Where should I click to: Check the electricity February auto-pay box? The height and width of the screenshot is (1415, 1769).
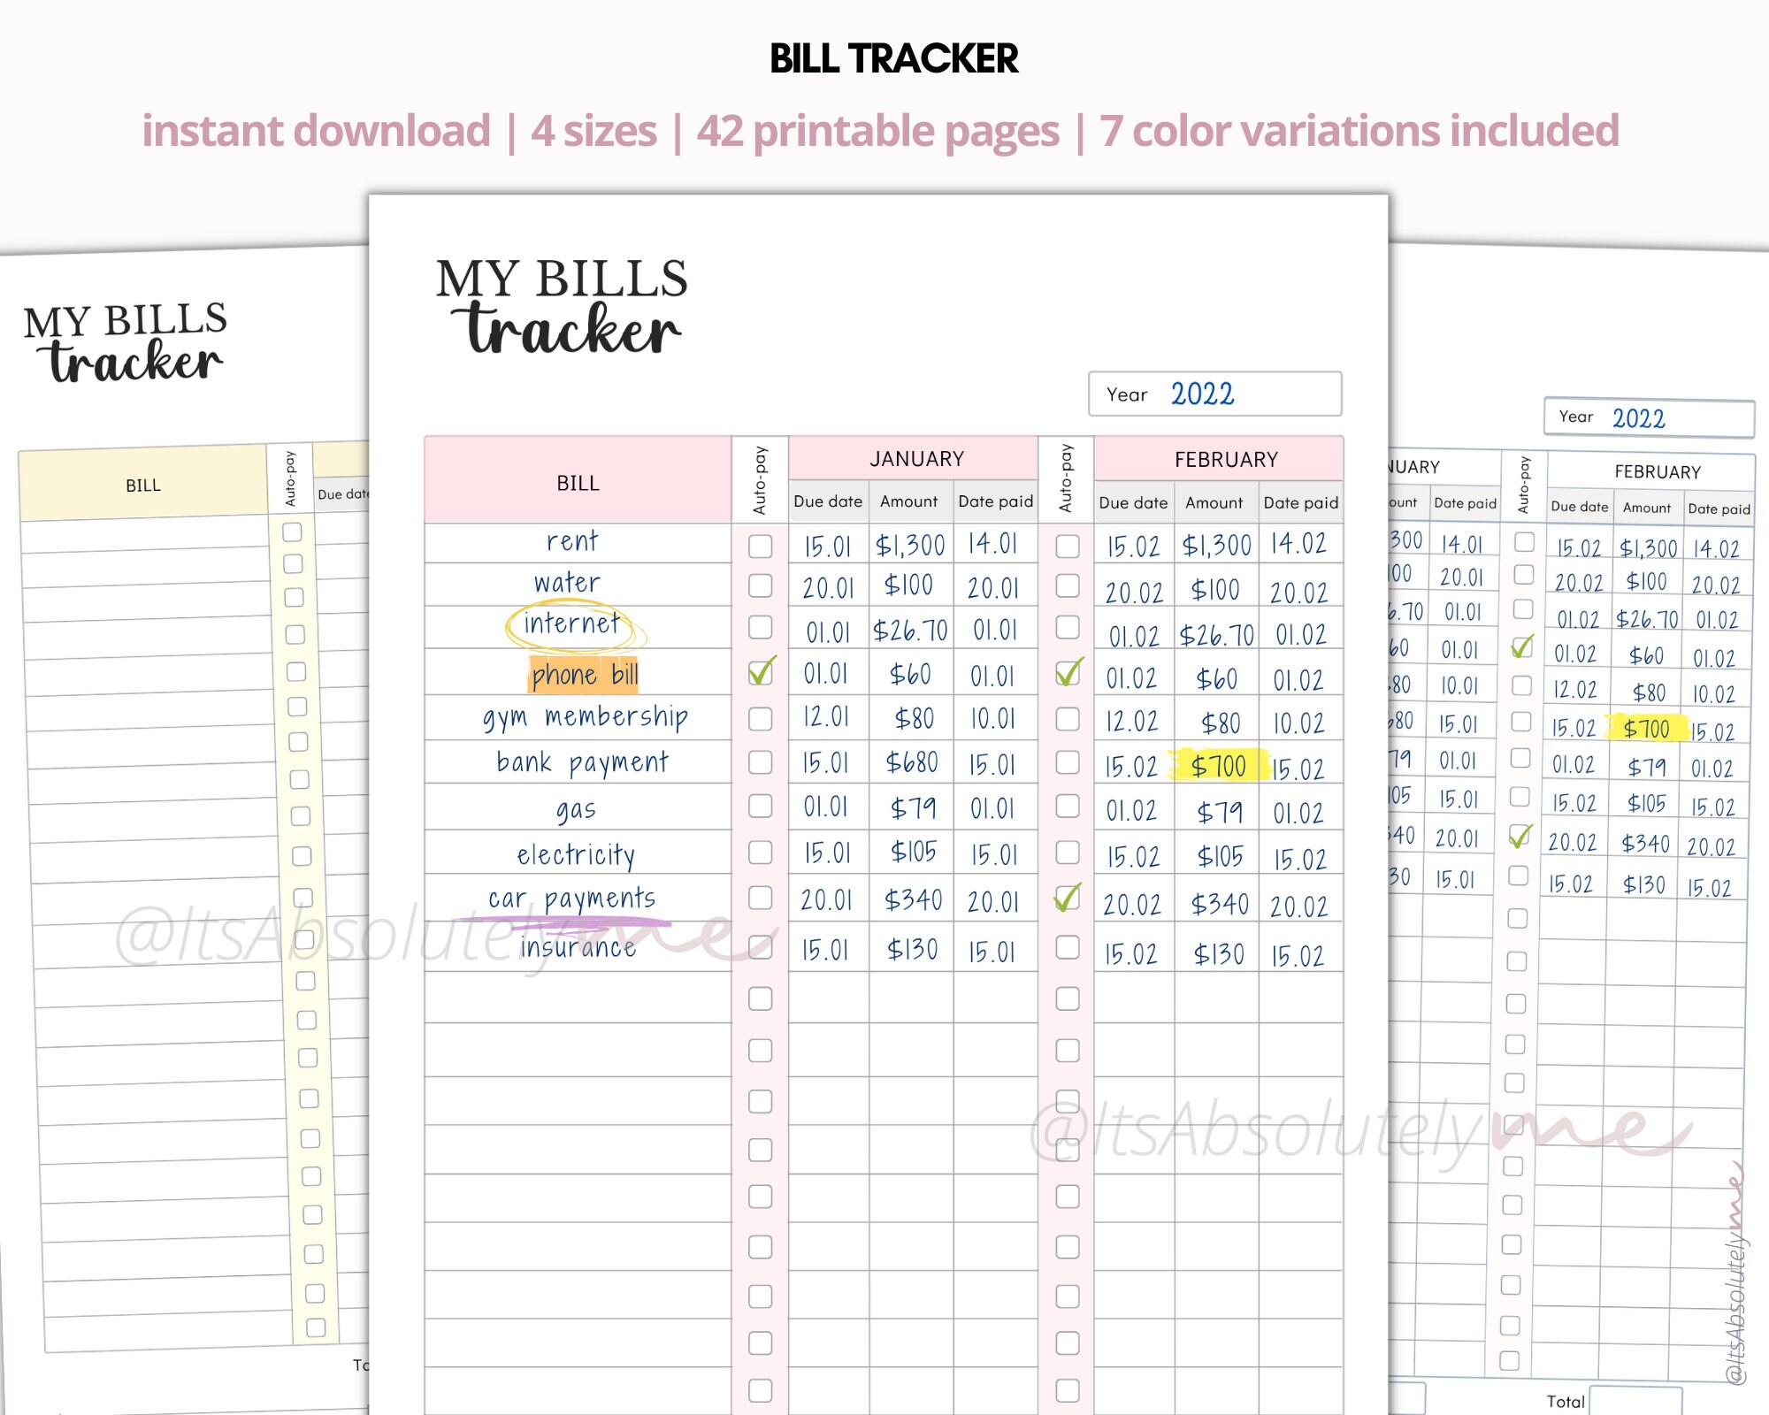(1068, 853)
